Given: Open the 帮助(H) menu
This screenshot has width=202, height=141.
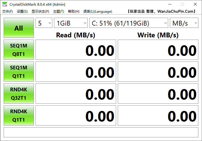Looking at the screenshot, I should 74,12.
